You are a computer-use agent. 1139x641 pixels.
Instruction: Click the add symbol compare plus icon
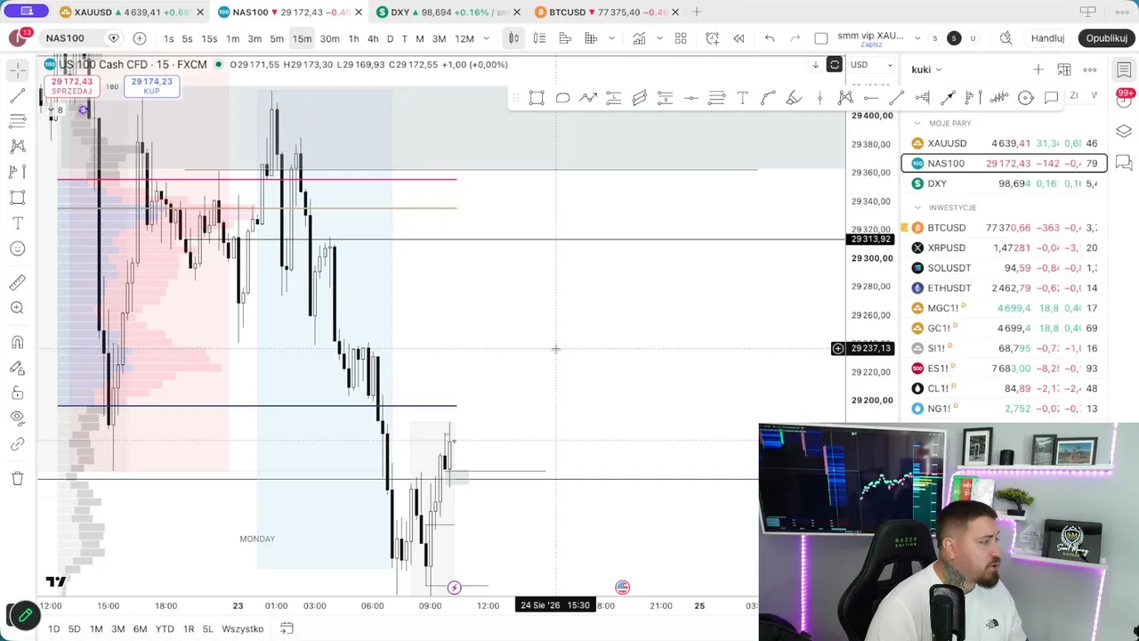140,38
